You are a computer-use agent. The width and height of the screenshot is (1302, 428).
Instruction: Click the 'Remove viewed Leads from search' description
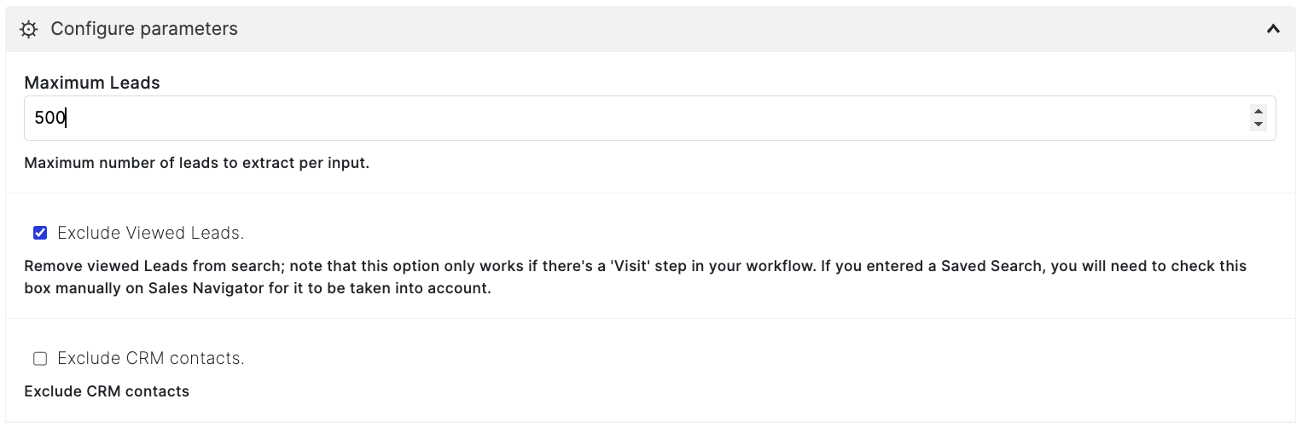(636, 277)
